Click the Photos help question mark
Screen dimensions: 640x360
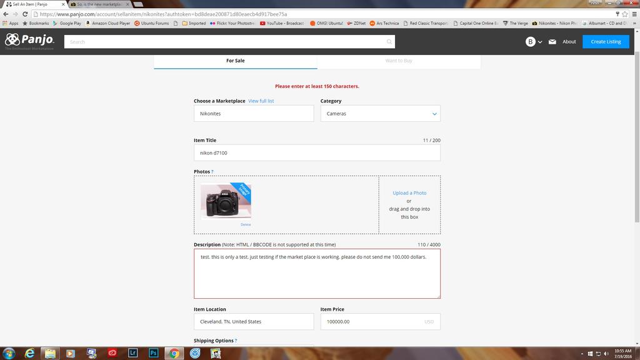point(212,172)
